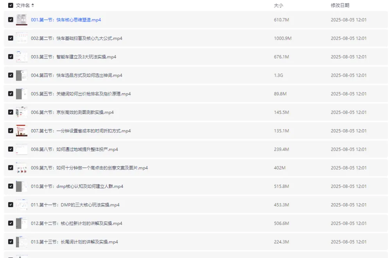Click the thumbnail icon for 011.第十一节 DMP
Viewport: 391px width, 258px height.
tap(22, 205)
